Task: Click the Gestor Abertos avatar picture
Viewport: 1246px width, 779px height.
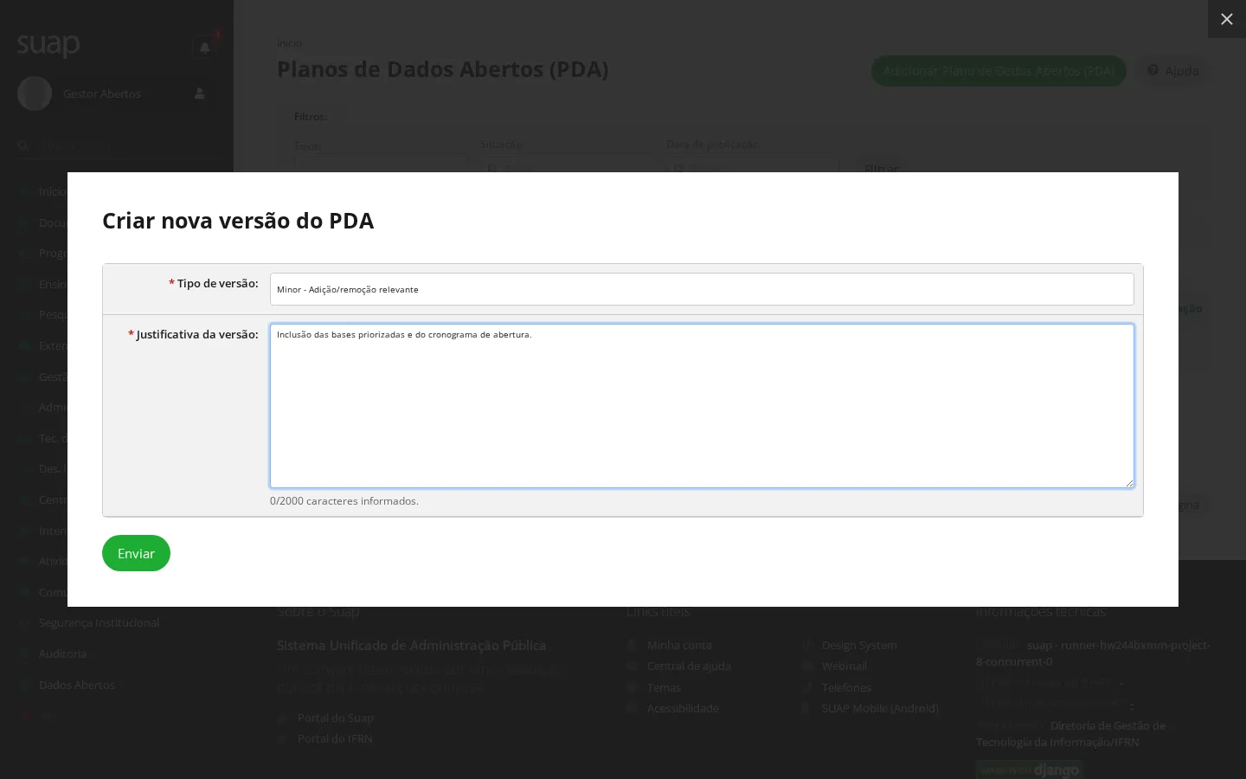Action: click(35, 93)
